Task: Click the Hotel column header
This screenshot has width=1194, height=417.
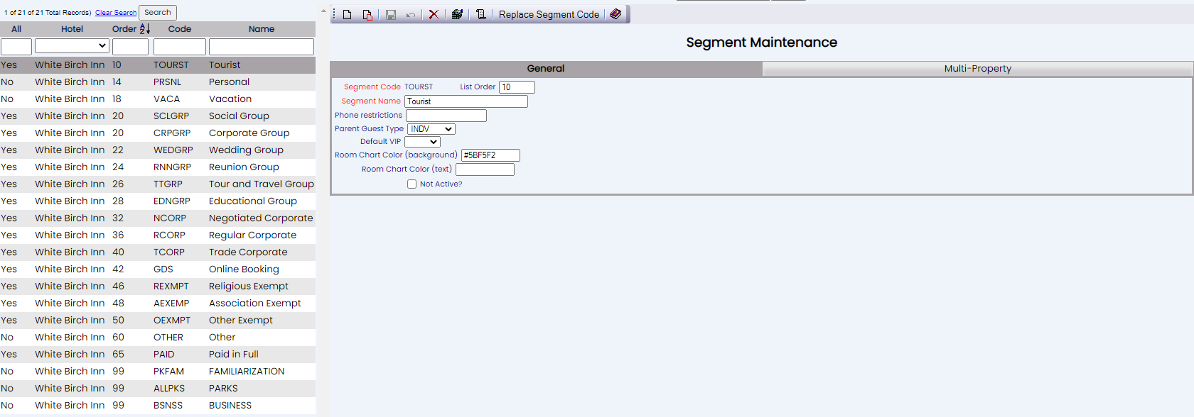Action: pos(72,29)
